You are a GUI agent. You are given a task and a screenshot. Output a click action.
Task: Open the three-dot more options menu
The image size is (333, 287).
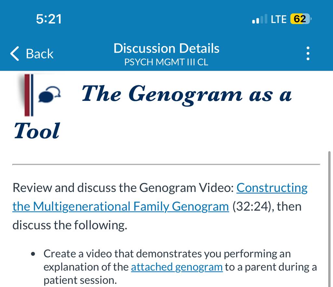point(308,53)
